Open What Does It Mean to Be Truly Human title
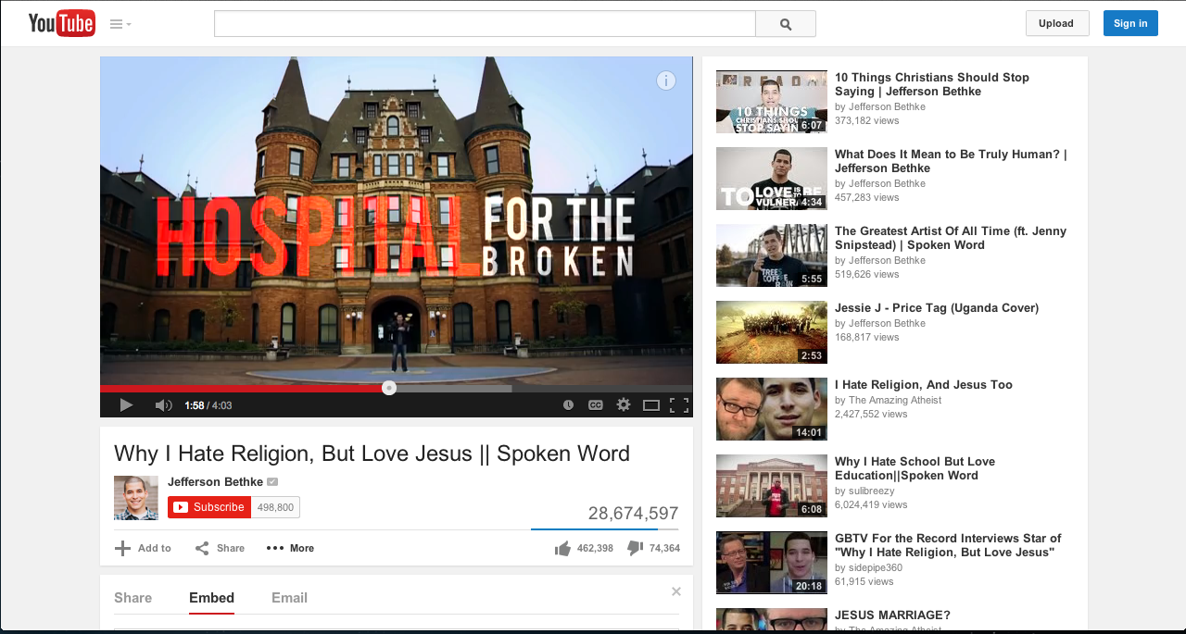This screenshot has height=634, width=1186. 951,161
